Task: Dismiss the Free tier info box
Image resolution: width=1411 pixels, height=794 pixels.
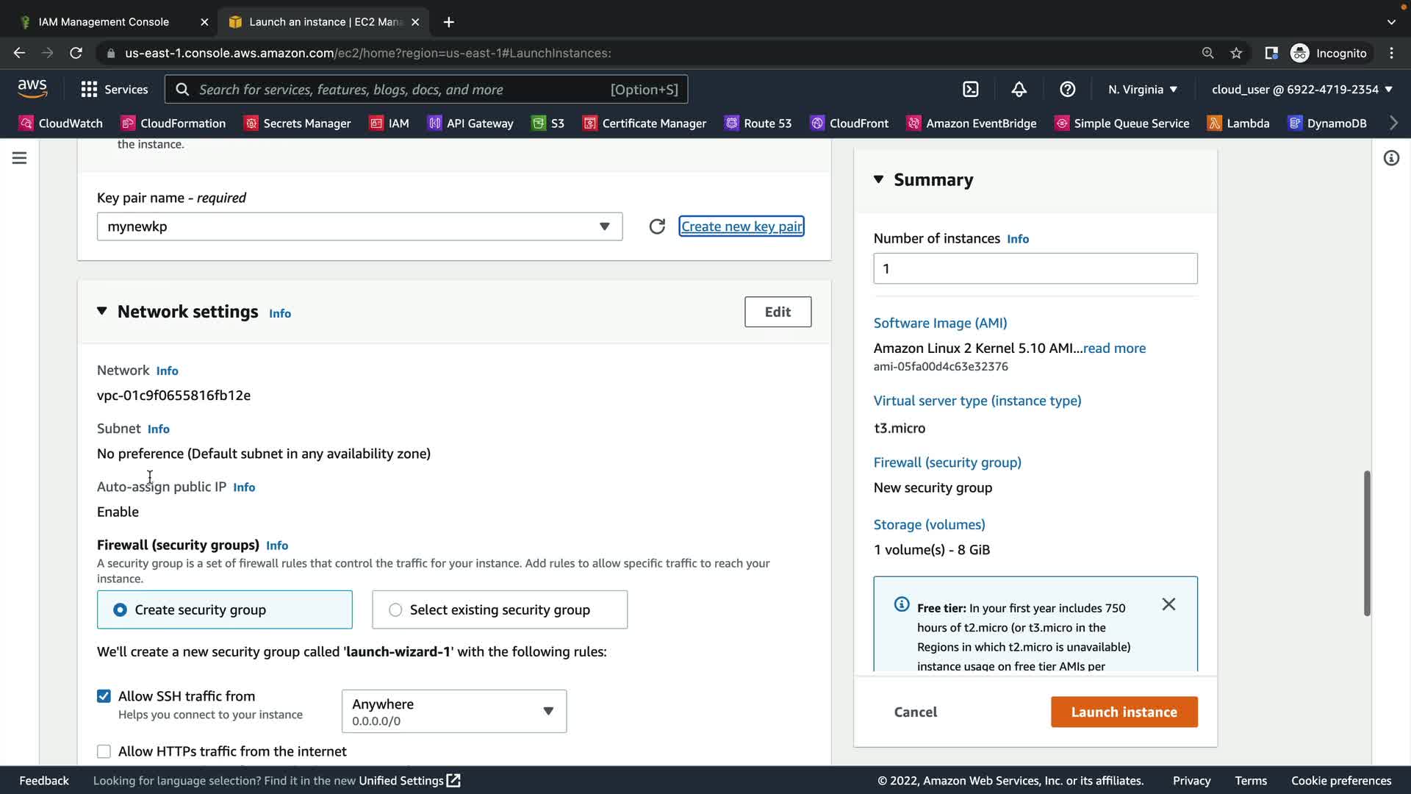Action: click(x=1168, y=604)
